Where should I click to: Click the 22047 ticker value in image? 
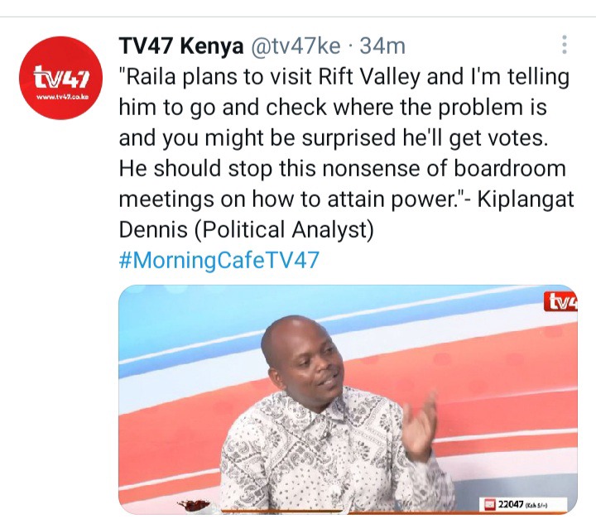(x=511, y=505)
